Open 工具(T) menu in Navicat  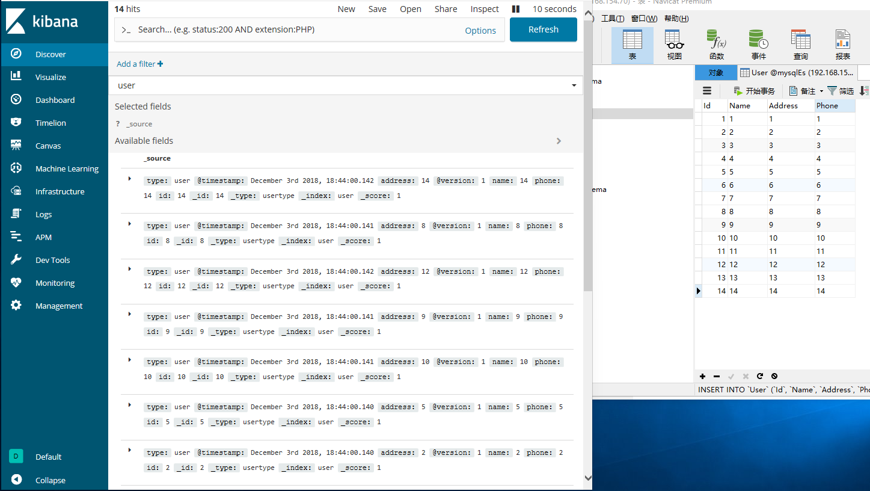[613, 18]
